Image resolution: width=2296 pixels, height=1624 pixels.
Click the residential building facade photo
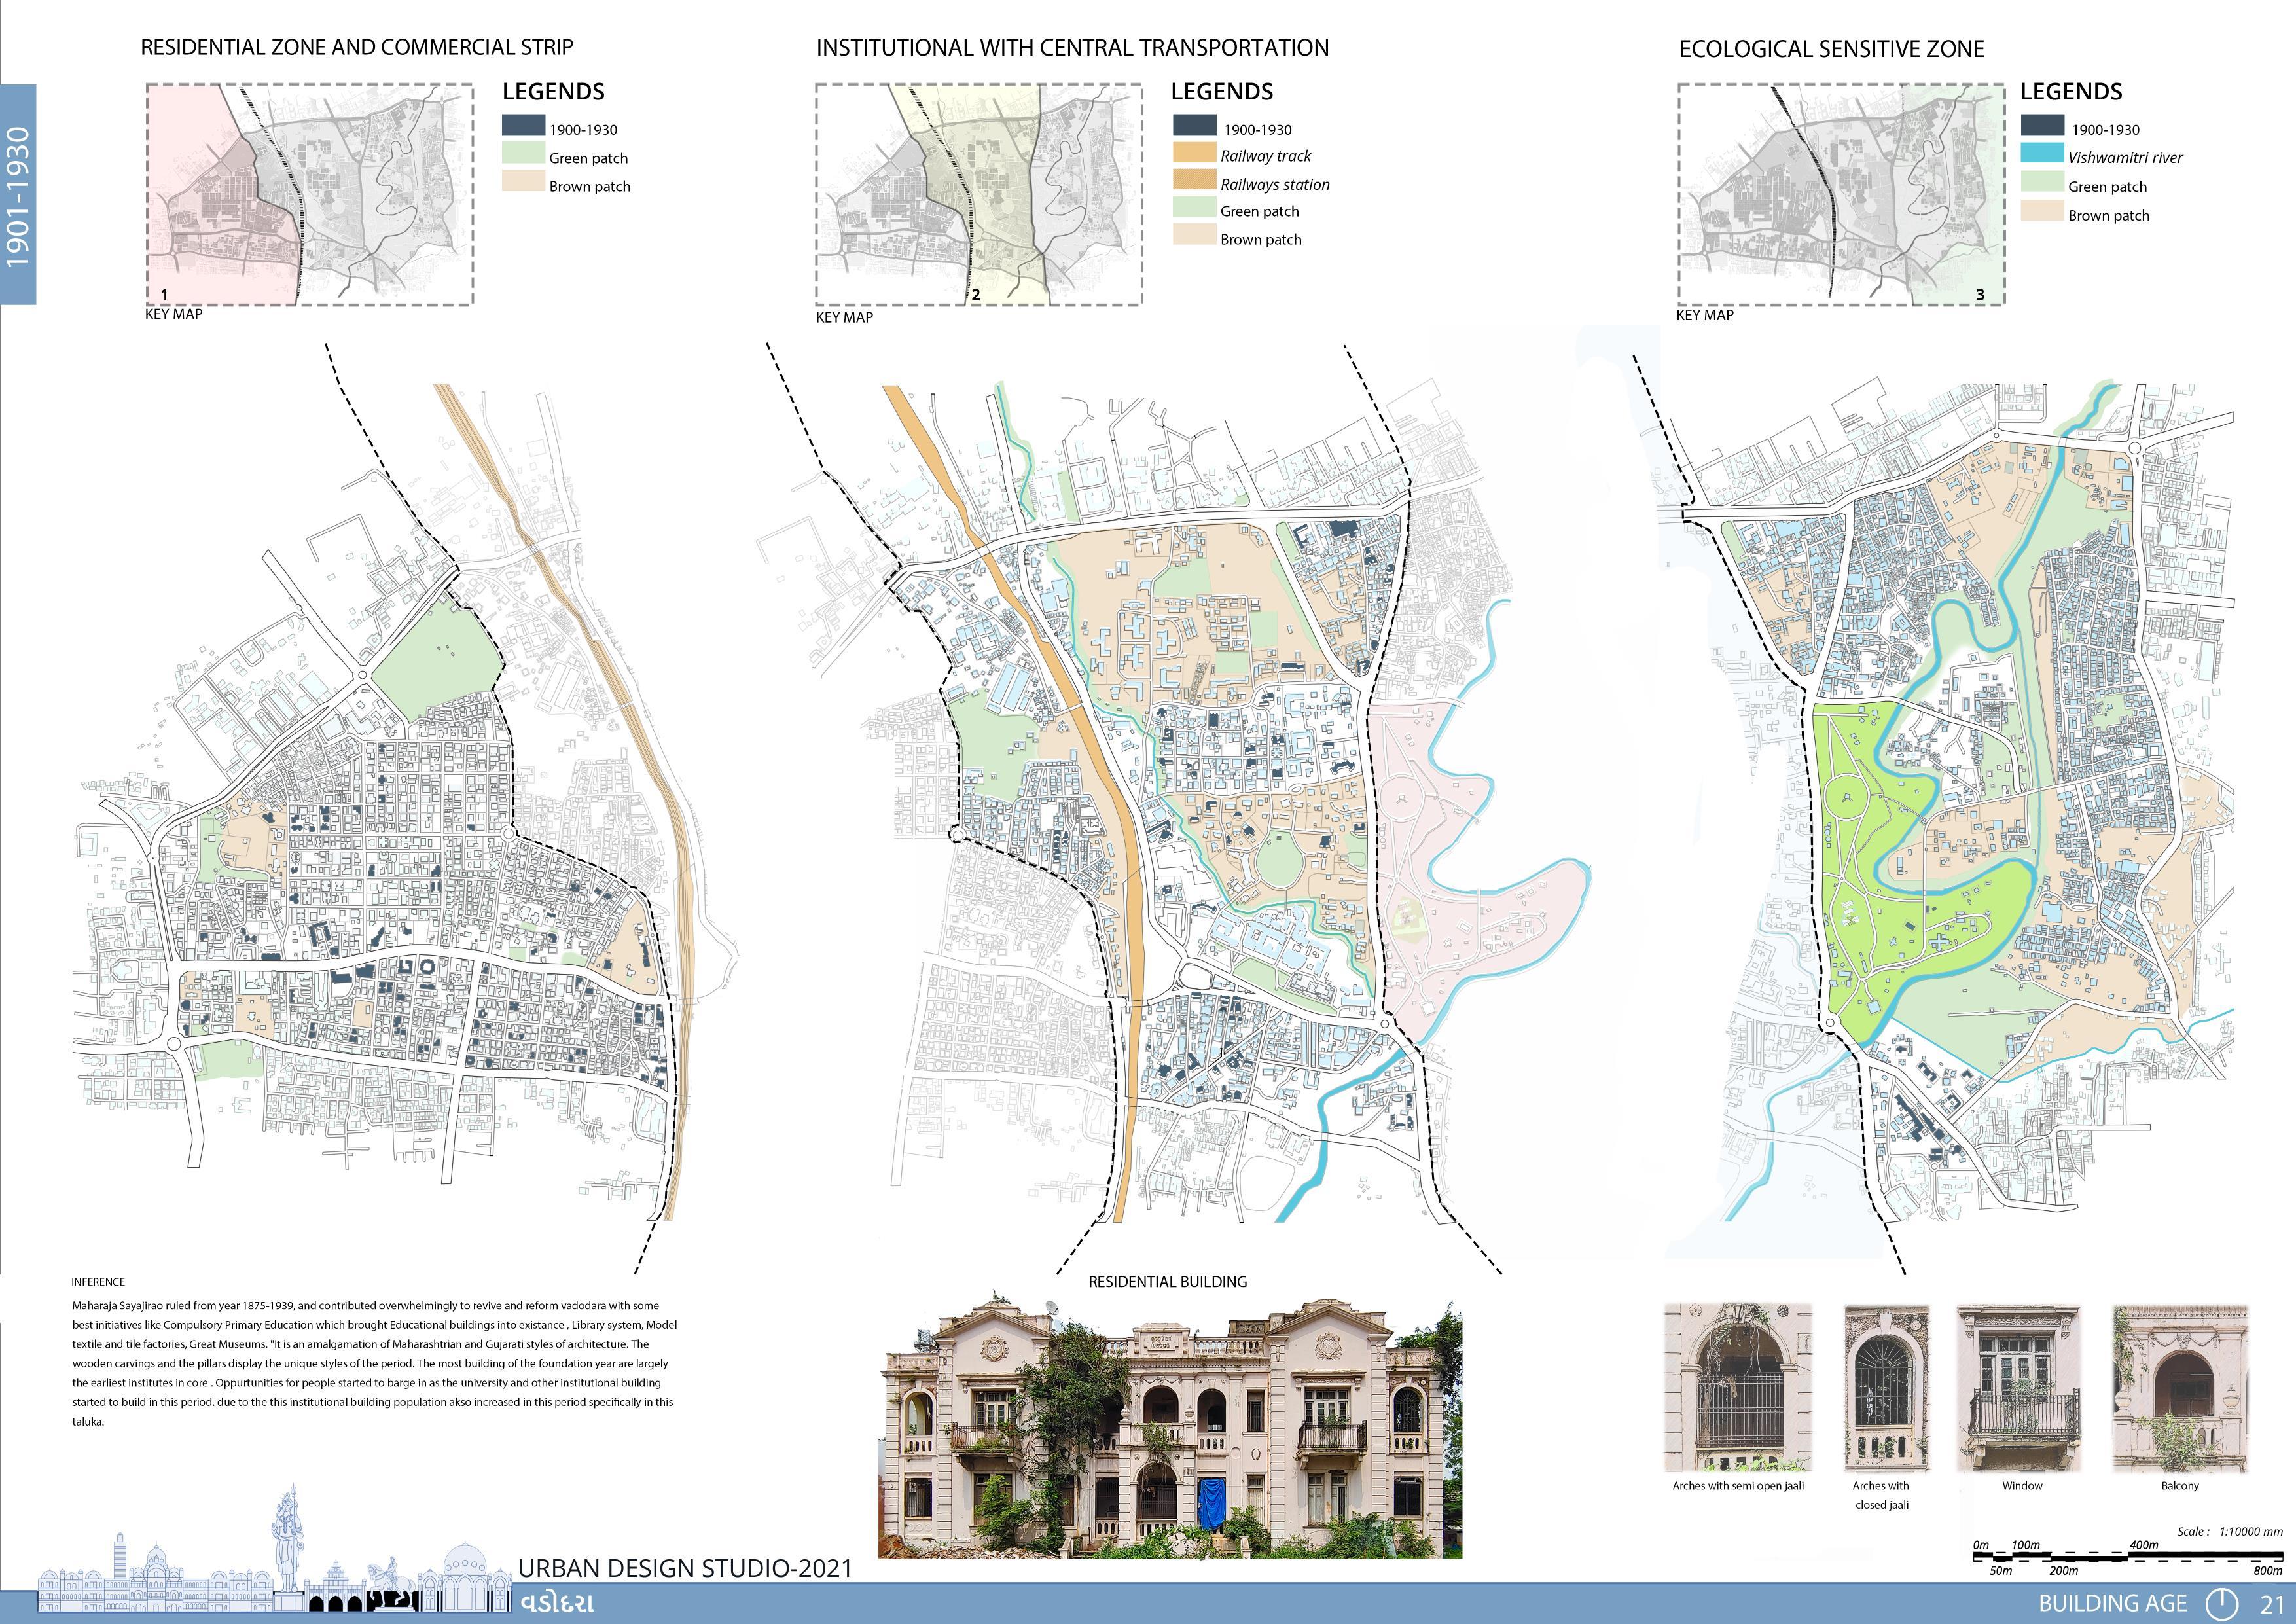pyautogui.click(x=1169, y=1428)
